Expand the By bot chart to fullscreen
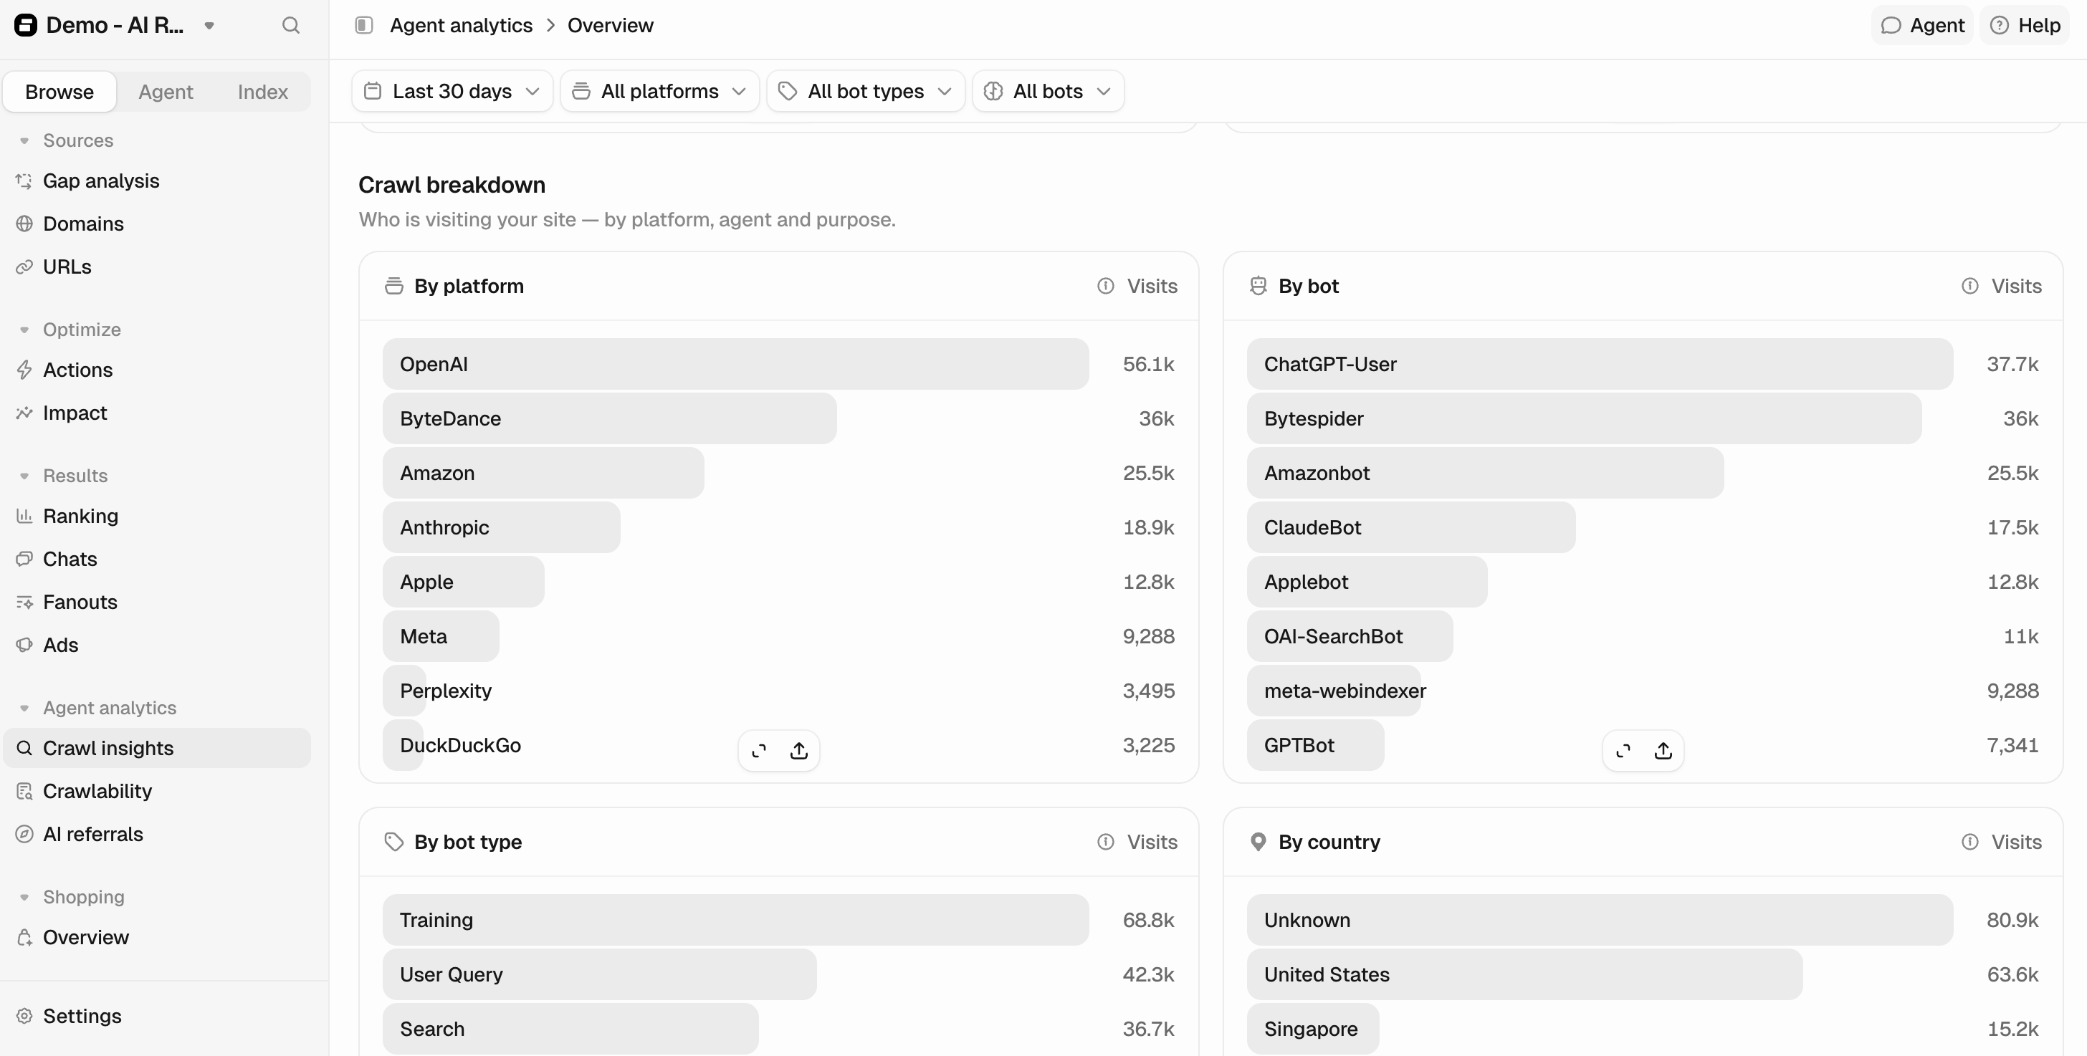Screen dimensions: 2087x1056 click(x=1623, y=751)
